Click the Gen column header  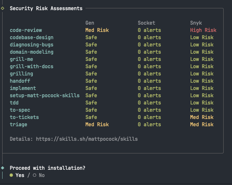[x=90, y=23]
